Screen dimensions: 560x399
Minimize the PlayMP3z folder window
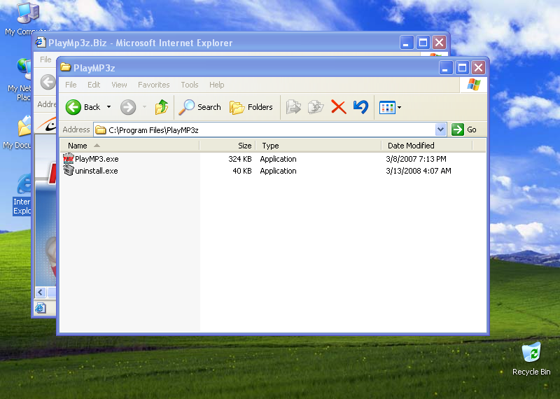click(x=445, y=67)
